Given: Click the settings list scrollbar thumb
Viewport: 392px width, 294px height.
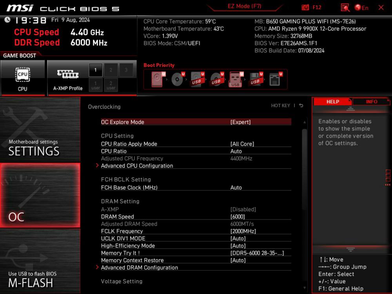Looking at the screenshot, I should click(304, 170).
